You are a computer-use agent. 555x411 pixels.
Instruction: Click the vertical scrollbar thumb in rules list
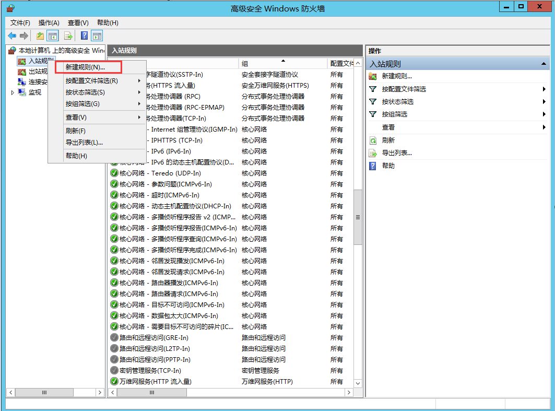click(x=358, y=217)
